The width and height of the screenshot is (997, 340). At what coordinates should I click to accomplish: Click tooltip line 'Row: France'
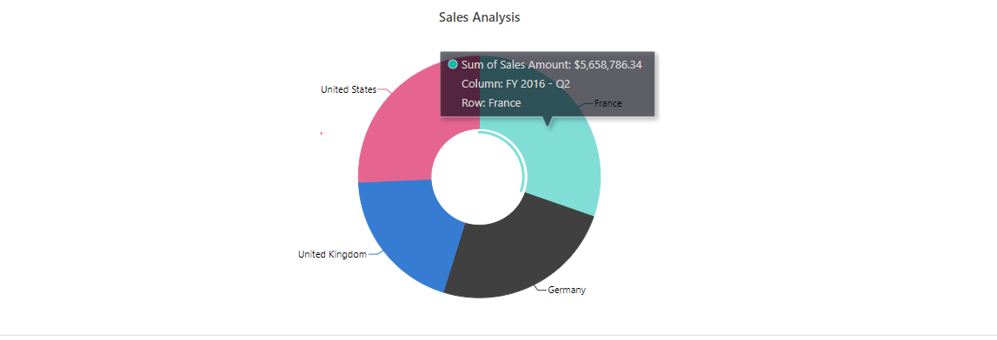point(491,102)
